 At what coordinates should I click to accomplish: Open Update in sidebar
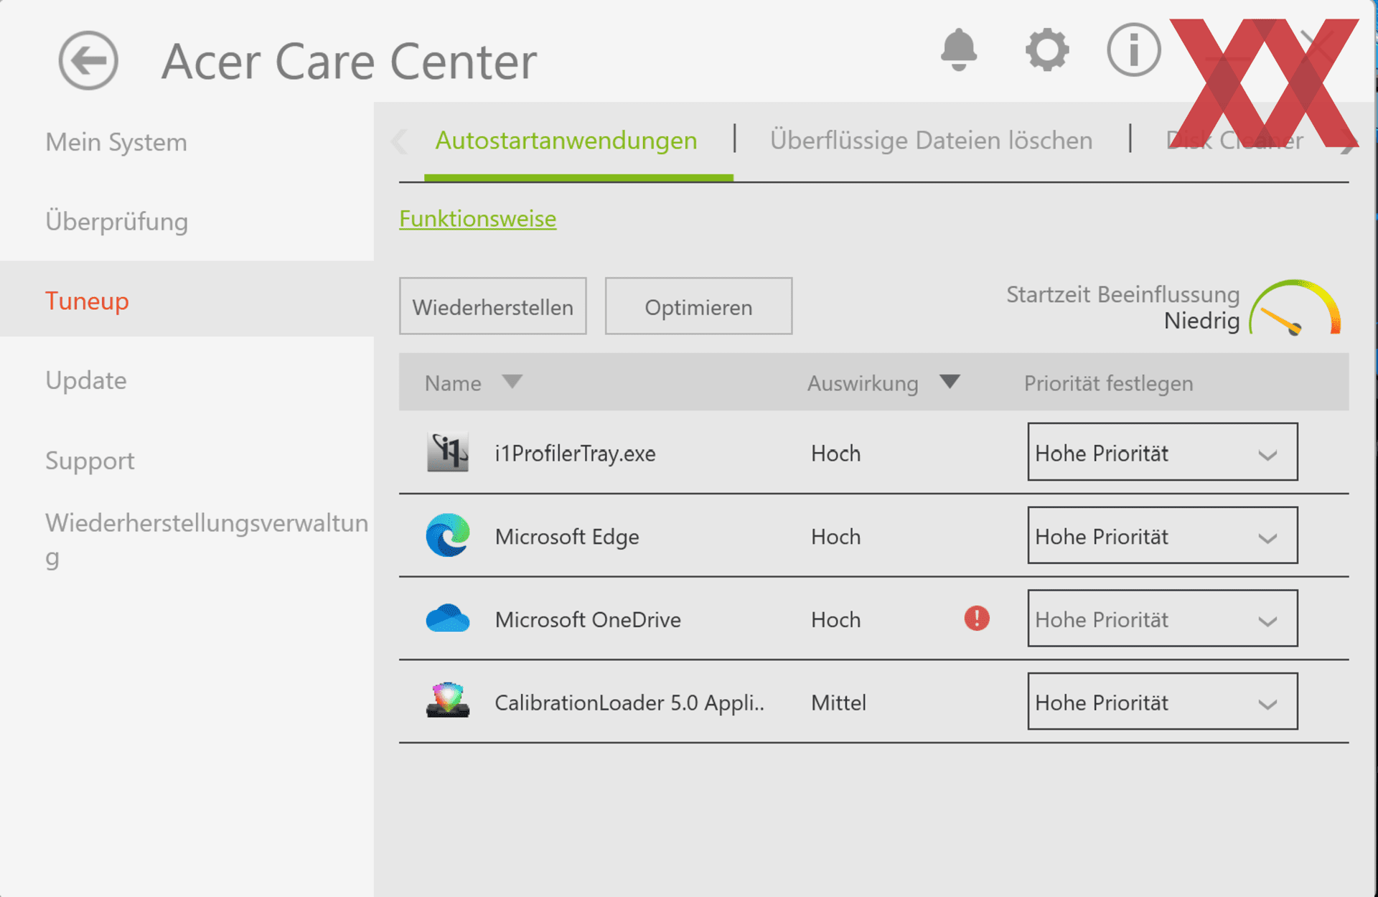[86, 380]
